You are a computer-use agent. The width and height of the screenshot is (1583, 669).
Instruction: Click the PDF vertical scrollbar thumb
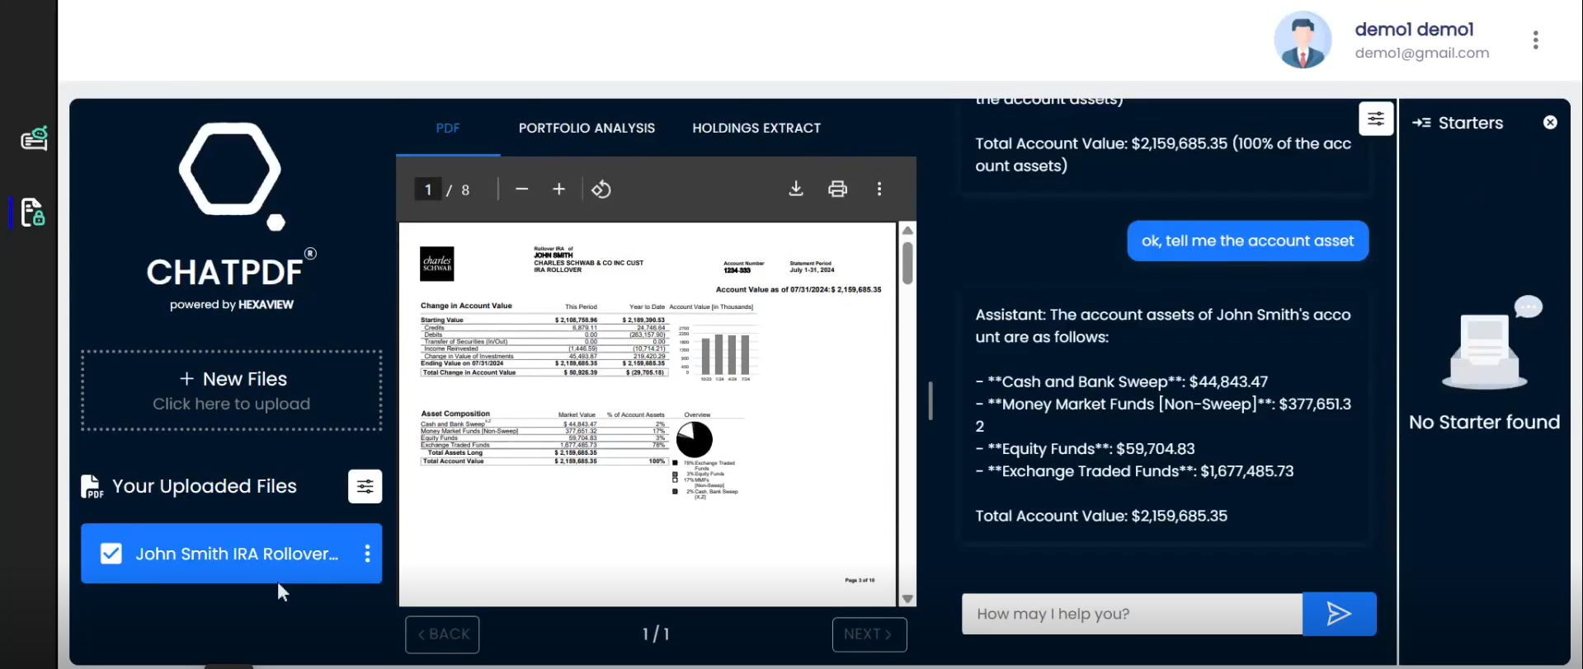point(907,262)
